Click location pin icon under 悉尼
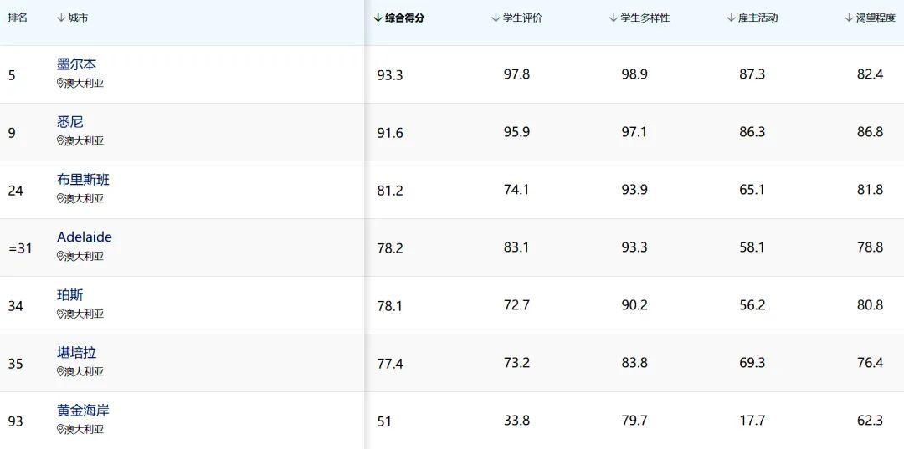 (x=60, y=141)
